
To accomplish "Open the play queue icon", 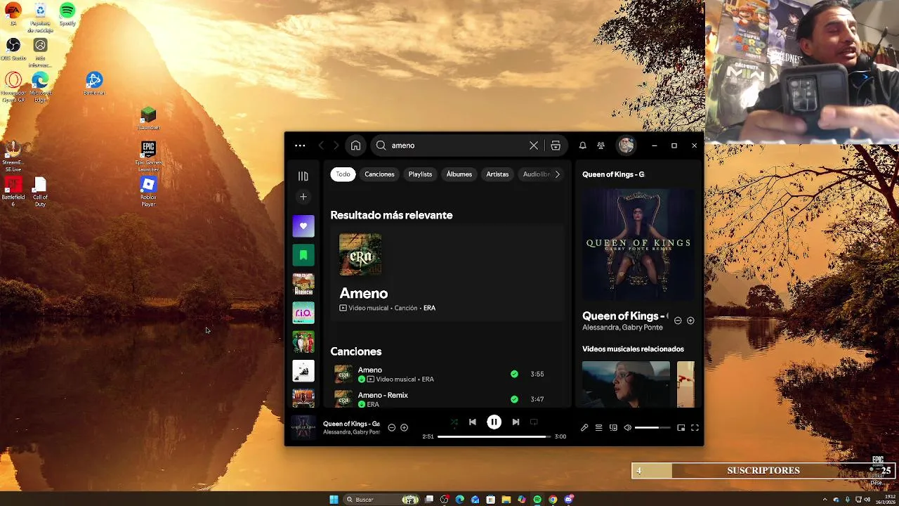I will click(598, 428).
